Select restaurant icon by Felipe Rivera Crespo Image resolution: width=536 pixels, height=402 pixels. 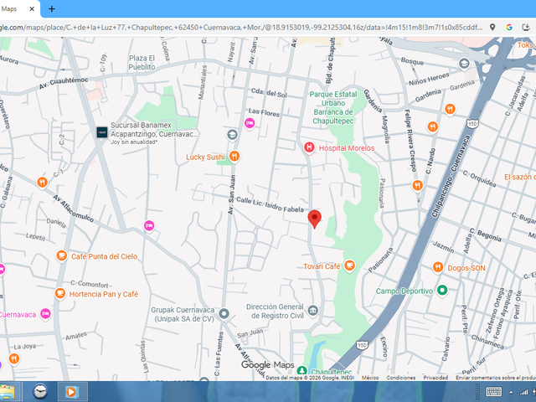(417, 186)
